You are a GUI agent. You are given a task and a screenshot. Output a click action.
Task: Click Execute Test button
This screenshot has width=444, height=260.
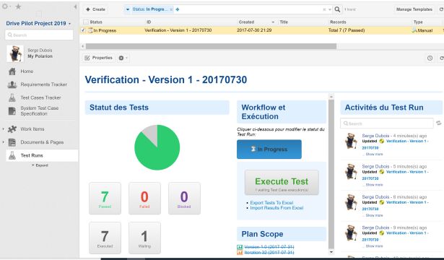coord(282,183)
